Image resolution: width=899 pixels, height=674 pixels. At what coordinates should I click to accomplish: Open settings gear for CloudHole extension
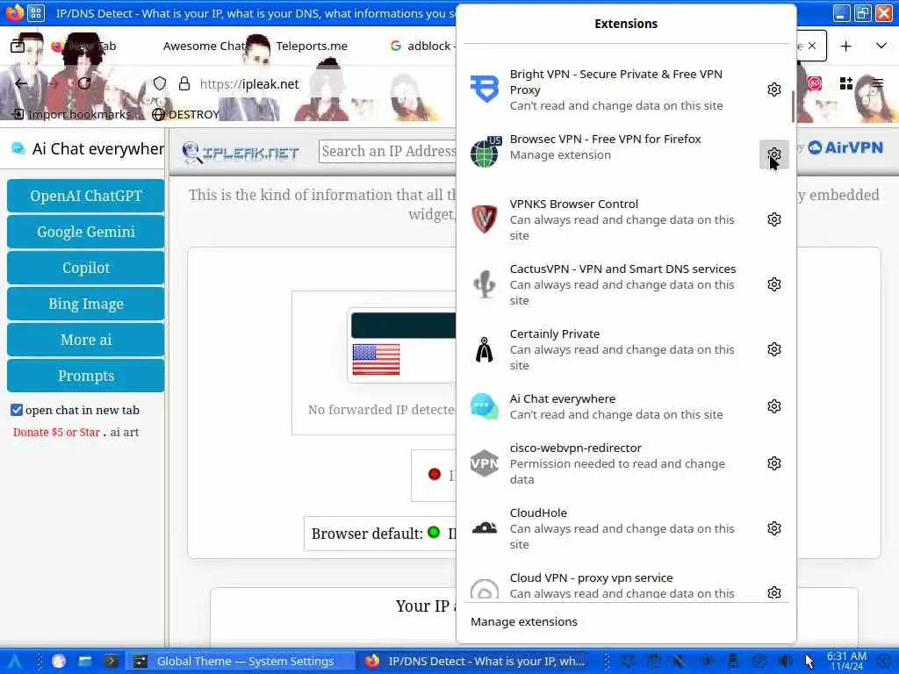(x=774, y=528)
